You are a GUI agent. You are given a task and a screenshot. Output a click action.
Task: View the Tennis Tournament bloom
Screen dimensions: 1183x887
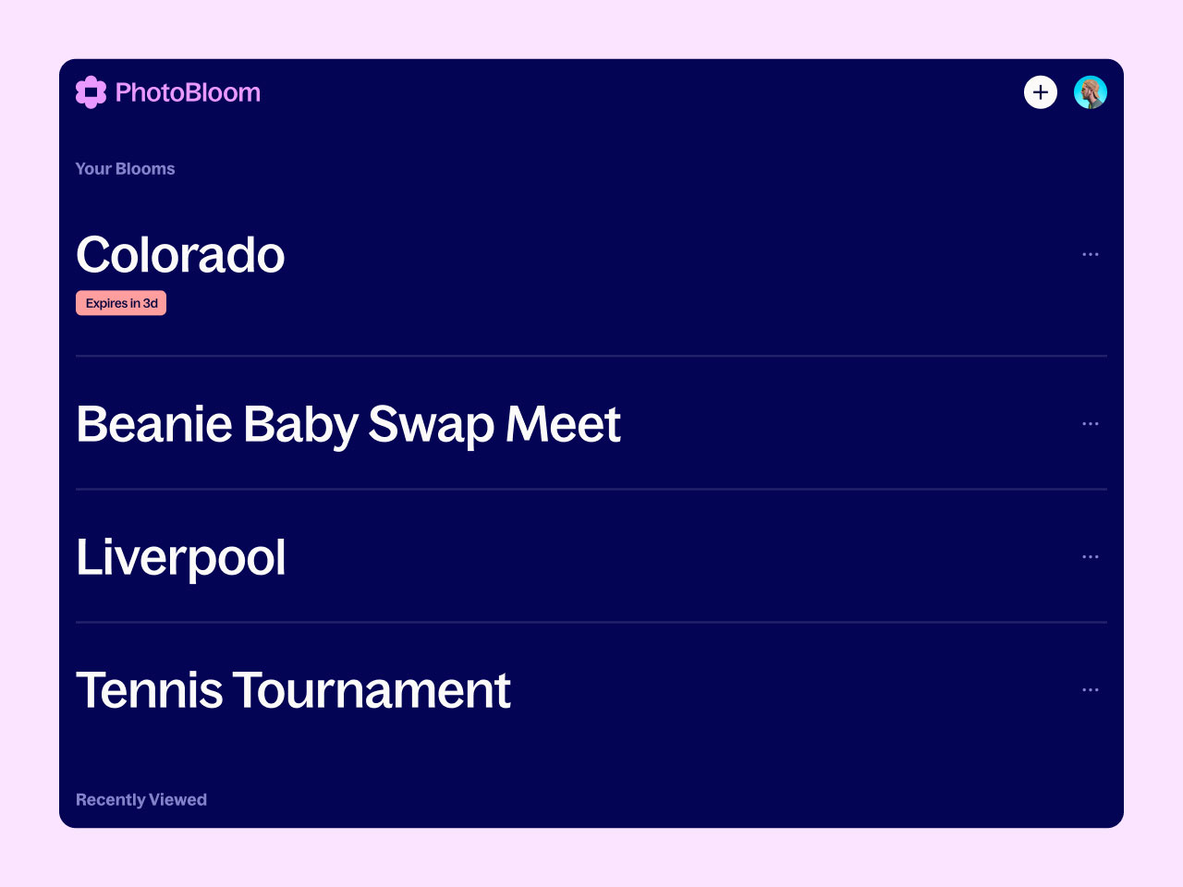(293, 690)
